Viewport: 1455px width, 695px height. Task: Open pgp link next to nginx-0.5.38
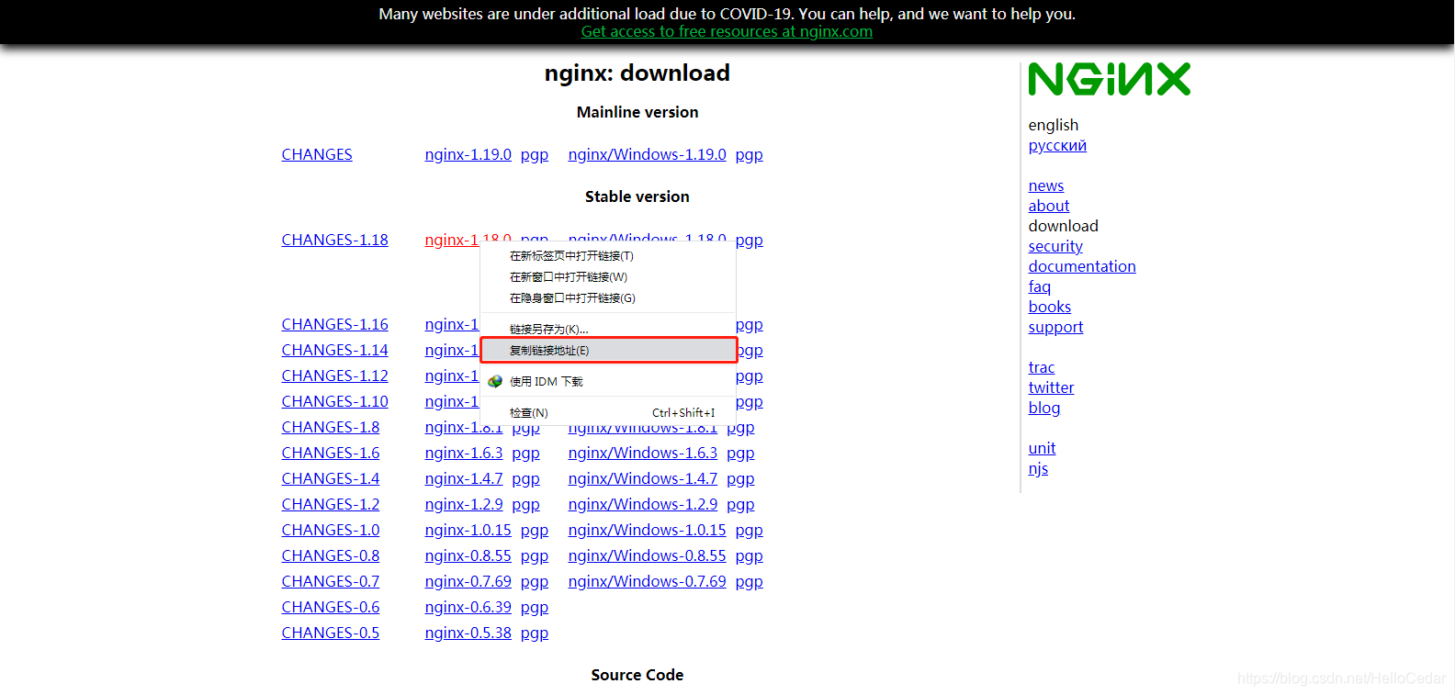tap(535, 633)
